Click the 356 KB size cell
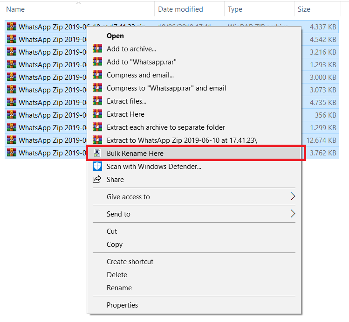This screenshot has width=349, height=322. pos(325,115)
